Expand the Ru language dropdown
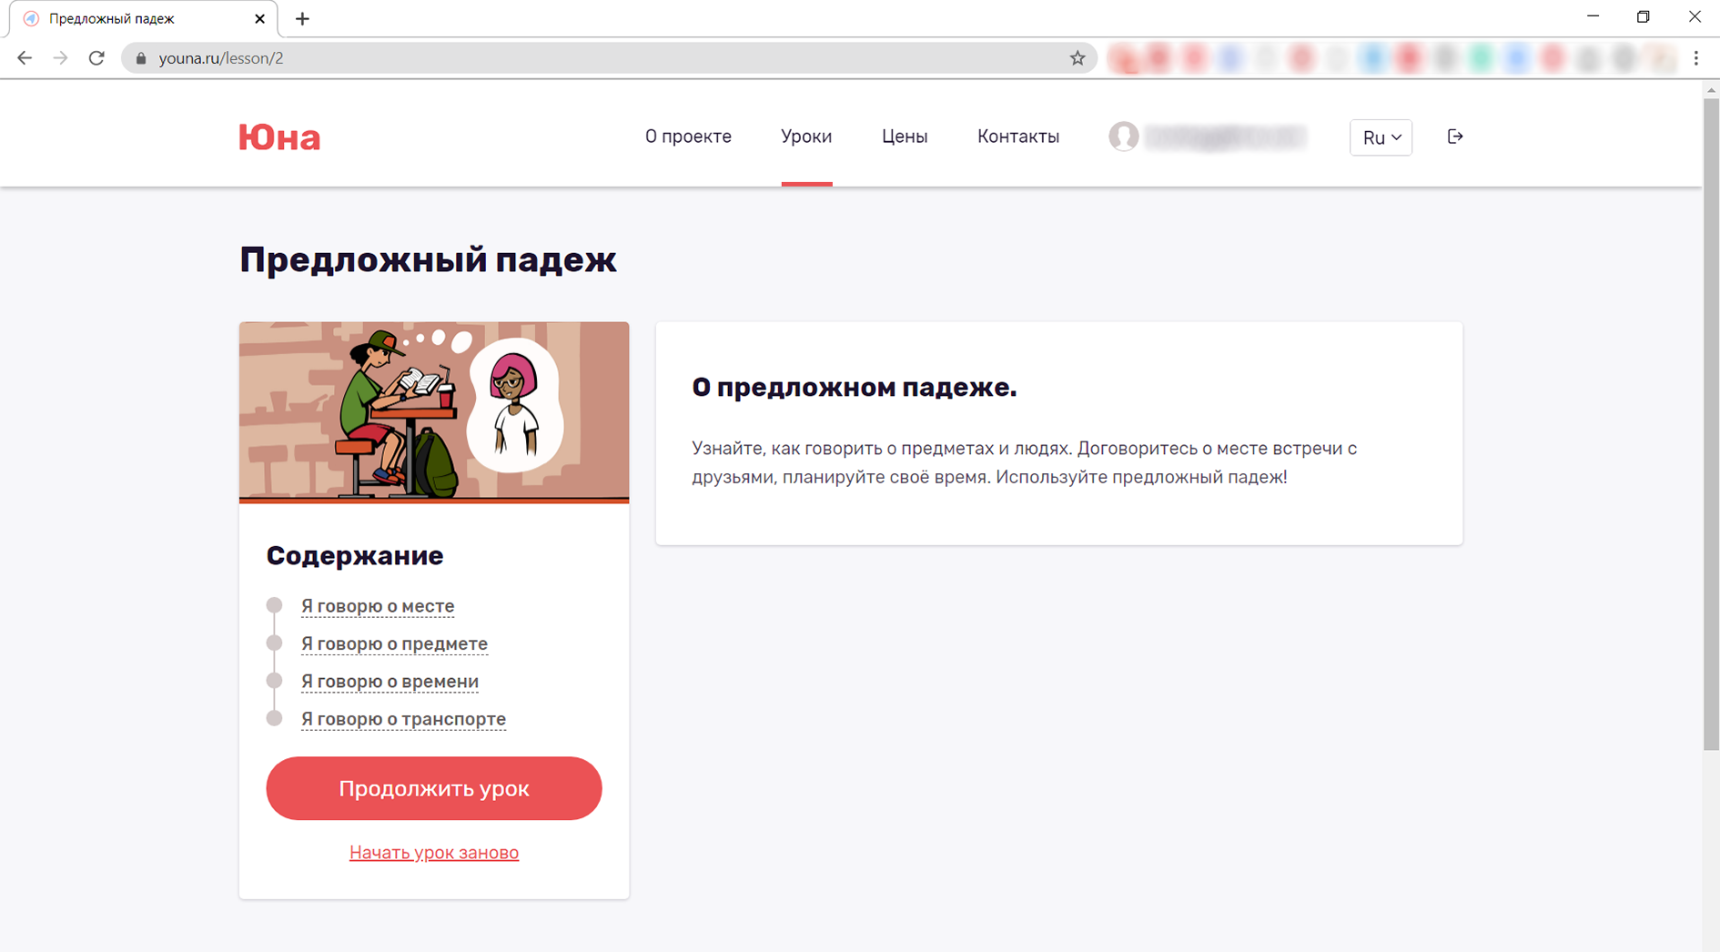The height and width of the screenshot is (952, 1720). click(1380, 137)
